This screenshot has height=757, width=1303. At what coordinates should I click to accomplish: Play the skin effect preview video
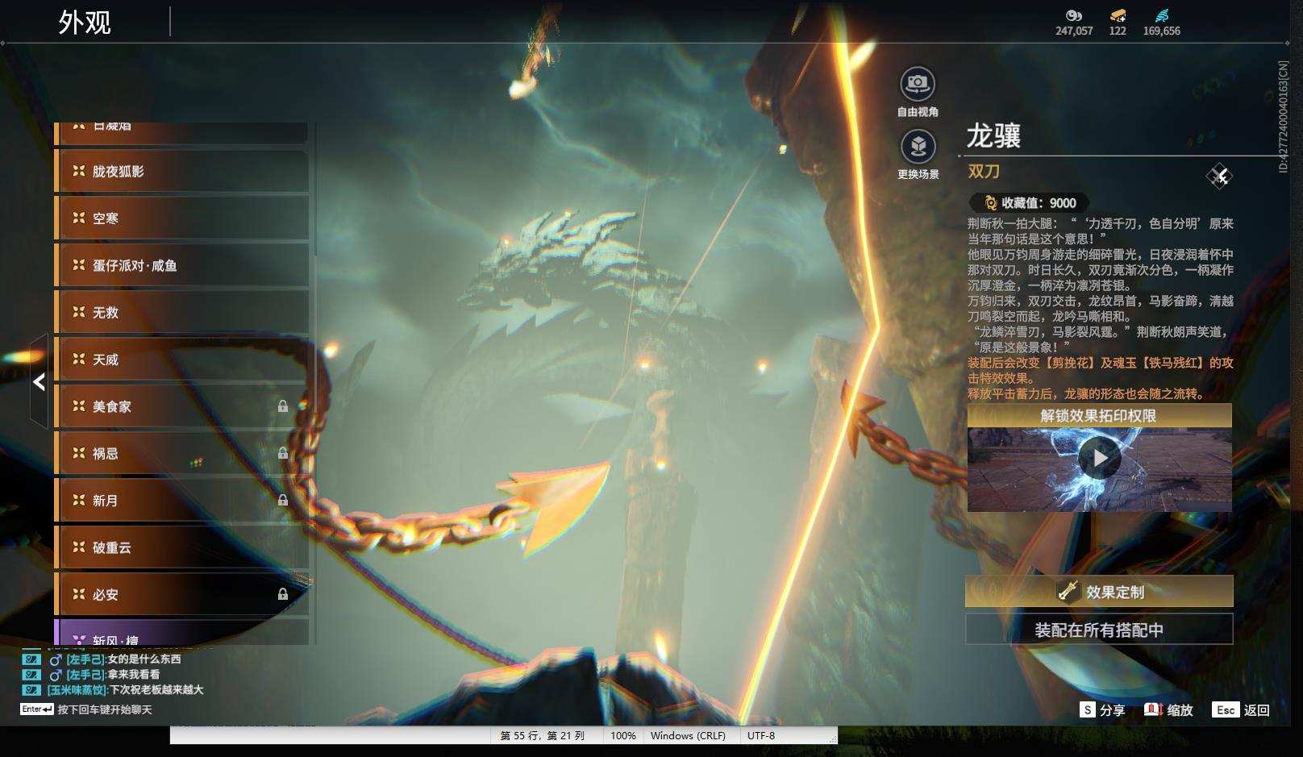tap(1100, 458)
